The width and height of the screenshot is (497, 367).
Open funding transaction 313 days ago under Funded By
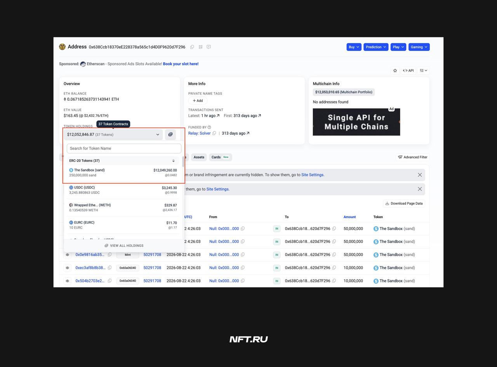(x=236, y=133)
